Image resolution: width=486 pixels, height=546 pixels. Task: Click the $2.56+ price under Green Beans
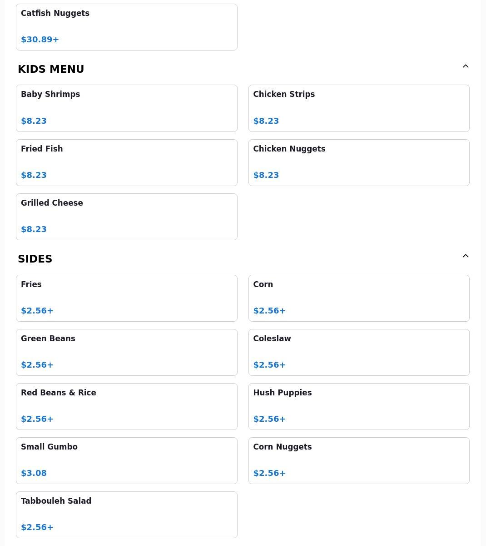[x=37, y=365]
